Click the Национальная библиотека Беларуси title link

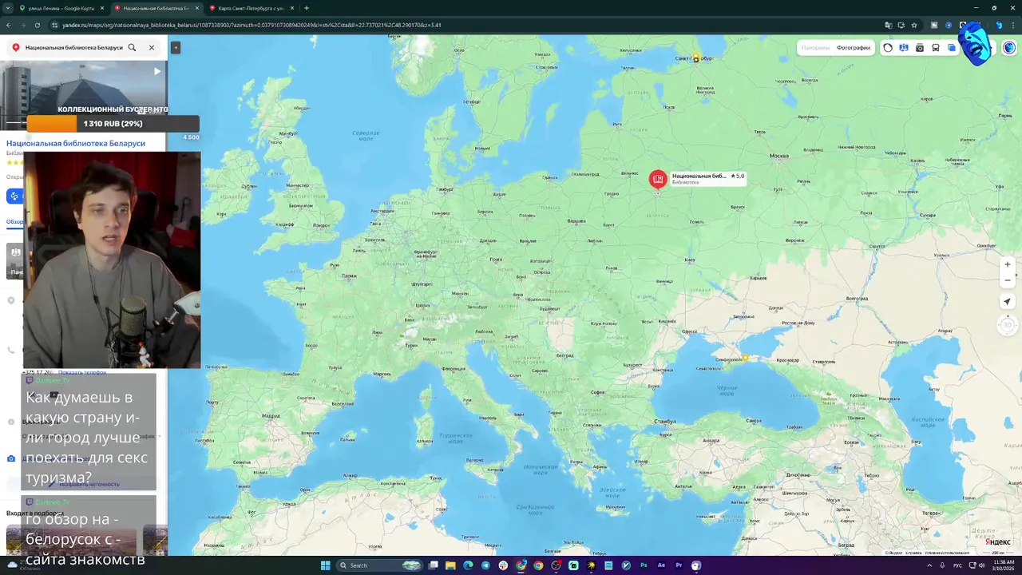tap(76, 143)
